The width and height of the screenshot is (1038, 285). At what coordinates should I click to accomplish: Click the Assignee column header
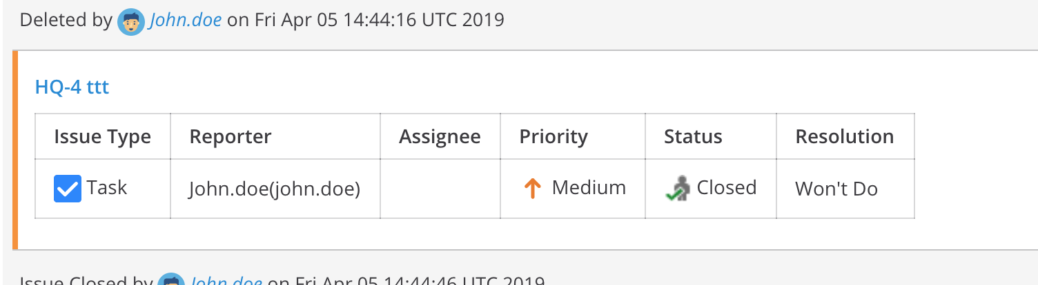pos(440,137)
